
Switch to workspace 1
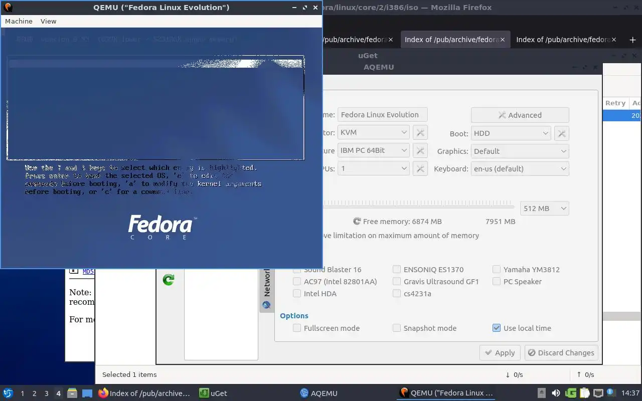pyautogui.click(x=22, y=393)
